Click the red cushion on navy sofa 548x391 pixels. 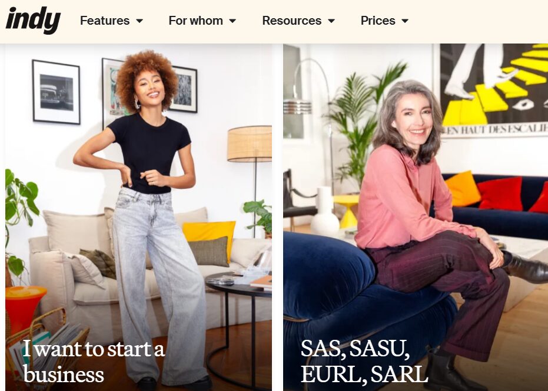coord(500,193)
